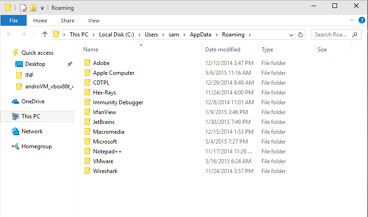Sort by the Date modified column
The width and height of the screenshot is (368, 217).
tap(223, 50)
